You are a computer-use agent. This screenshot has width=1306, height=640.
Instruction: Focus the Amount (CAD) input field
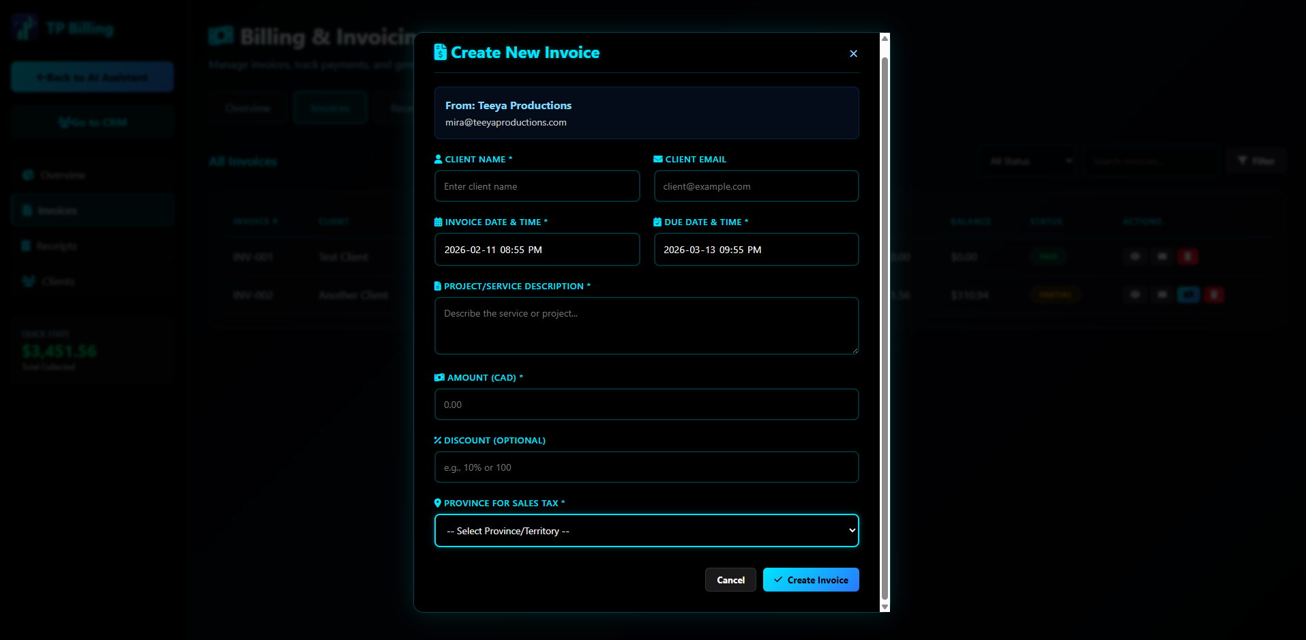[646, 405]
